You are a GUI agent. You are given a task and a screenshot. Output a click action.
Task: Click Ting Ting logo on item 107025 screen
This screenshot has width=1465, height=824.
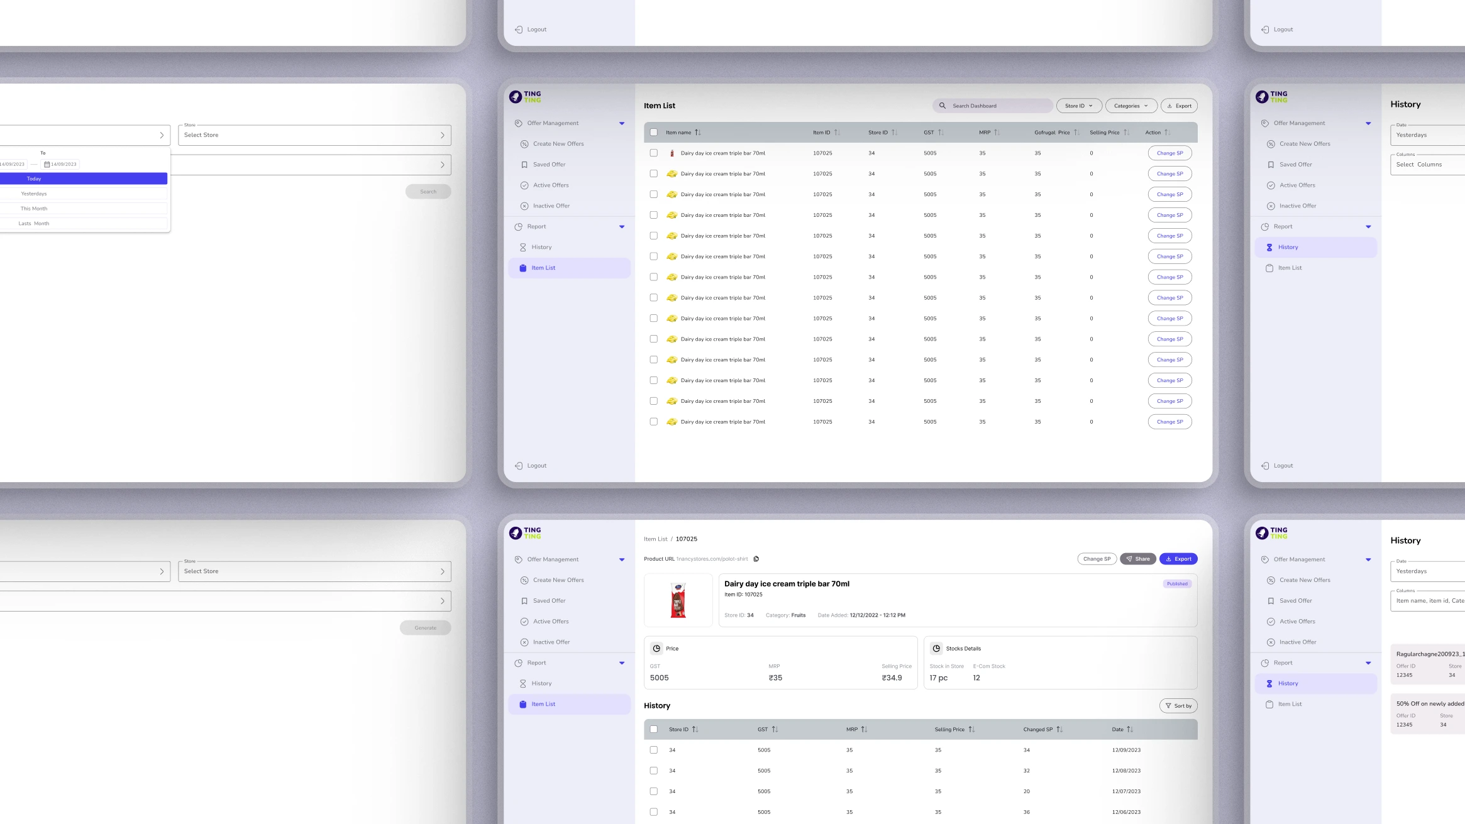525,533
